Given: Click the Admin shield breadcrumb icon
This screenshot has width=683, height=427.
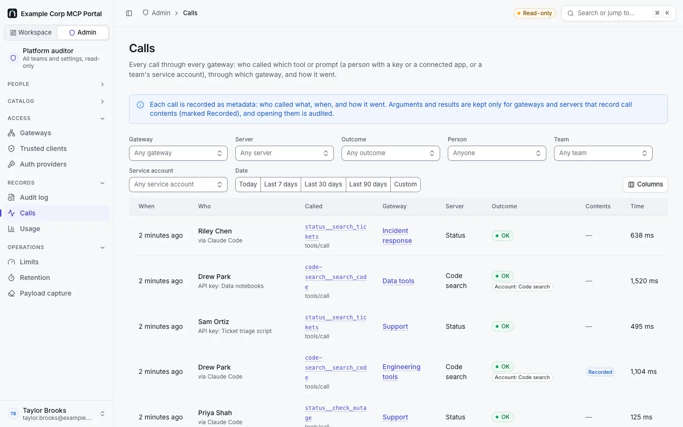Looking at the screenshot, I should pos(146,13).
